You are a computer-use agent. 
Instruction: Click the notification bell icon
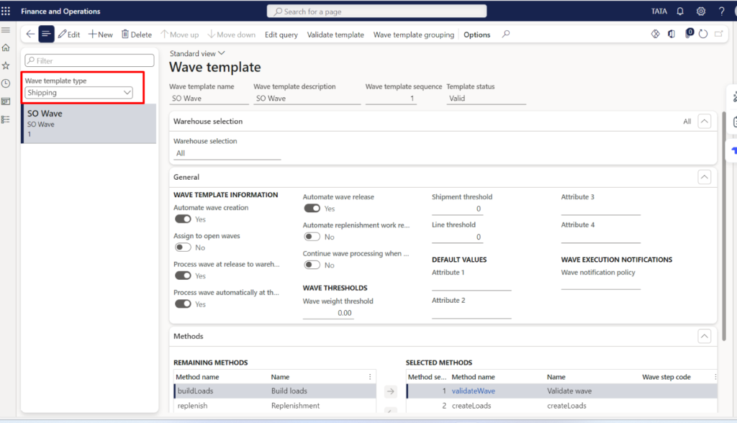pyautogui.click(x=680, y=12)
